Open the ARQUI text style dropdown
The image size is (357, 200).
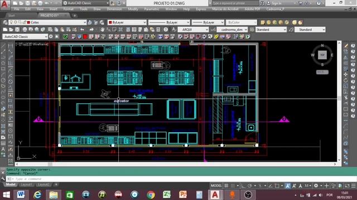coord(193,29)
